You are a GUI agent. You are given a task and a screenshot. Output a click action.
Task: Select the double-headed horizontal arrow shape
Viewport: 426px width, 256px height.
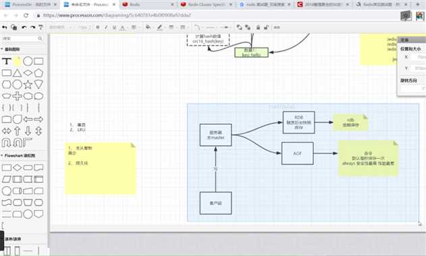7,131
